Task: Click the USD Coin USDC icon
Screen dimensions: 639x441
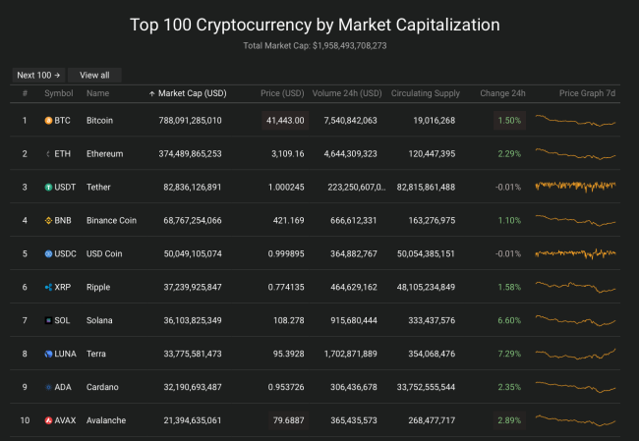Action: click(x=48, y=254)
